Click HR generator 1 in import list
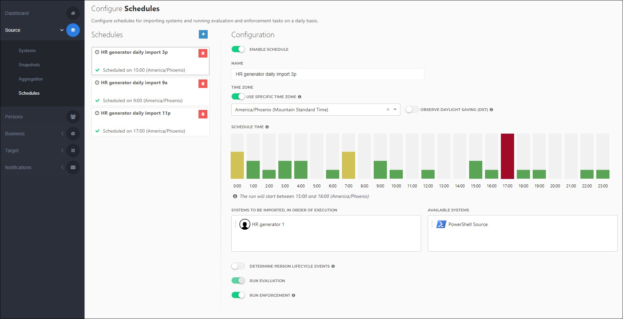The height and width of the screenshot is (319, 623). [x=268, y=224]
